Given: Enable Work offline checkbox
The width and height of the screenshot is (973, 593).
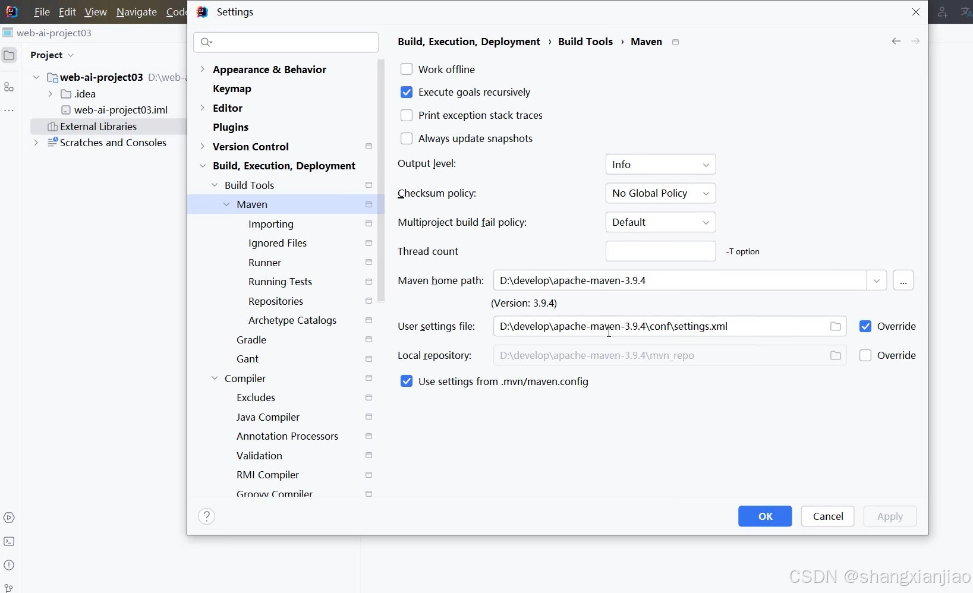Looking at the screenshot, I should click(x=407, y=70).
